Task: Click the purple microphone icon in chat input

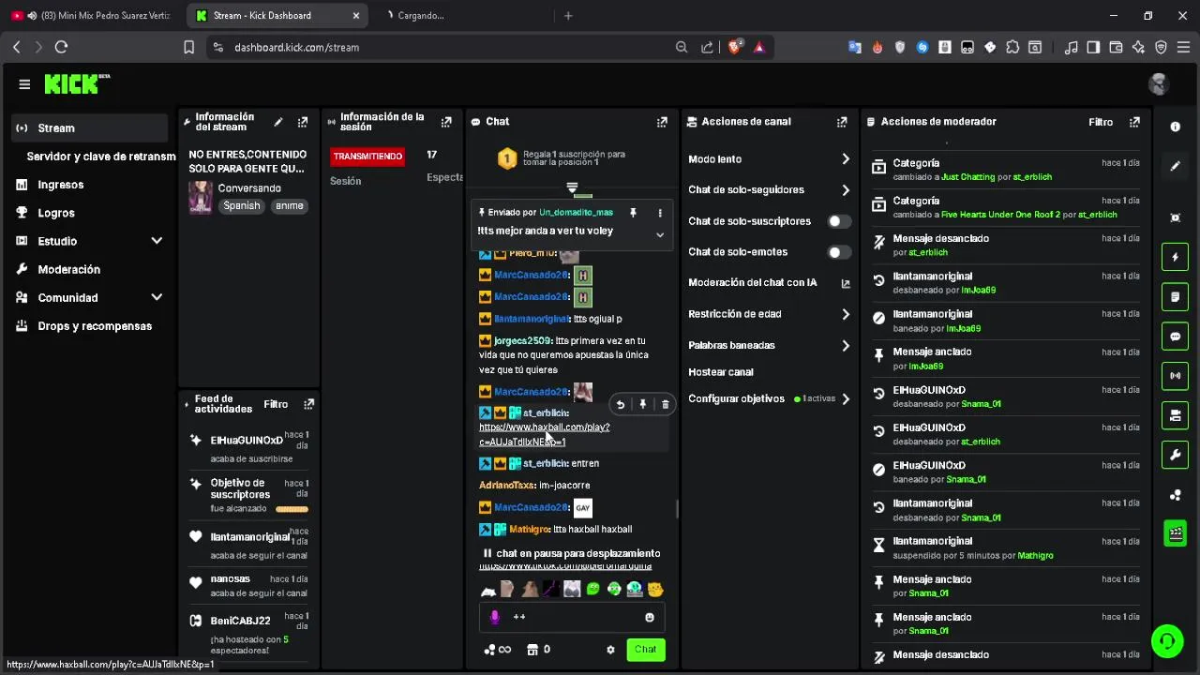Action: (495, 617)
